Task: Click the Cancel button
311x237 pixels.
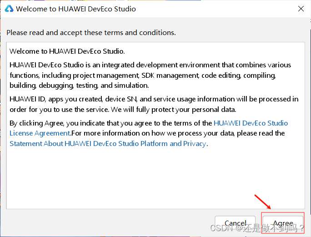Action: (x=235, y=223)
